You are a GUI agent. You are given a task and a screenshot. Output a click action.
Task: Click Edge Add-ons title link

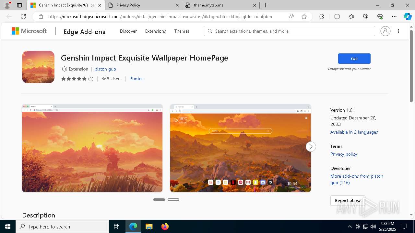pyautogui.click(x=84, y=31)
